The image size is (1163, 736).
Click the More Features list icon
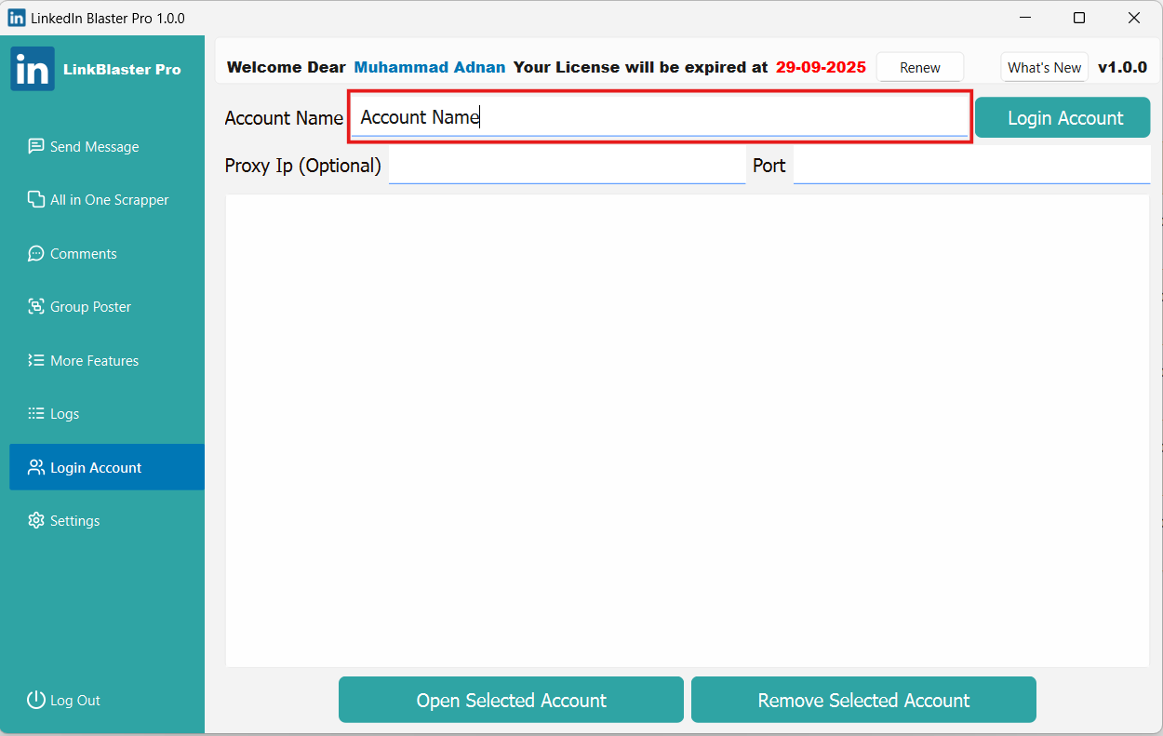[36, 360]
